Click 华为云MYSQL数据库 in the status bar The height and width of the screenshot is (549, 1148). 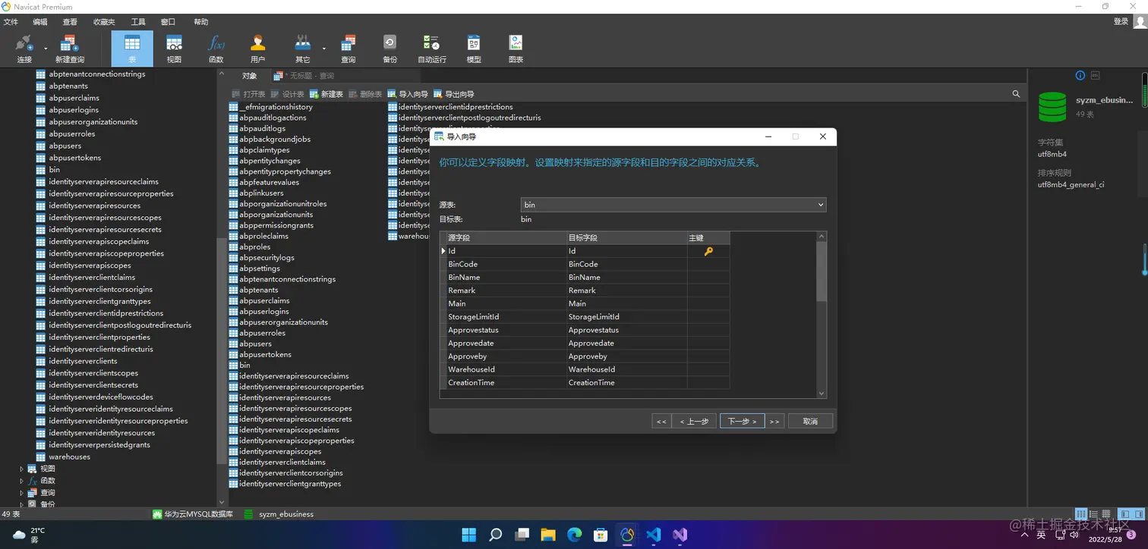[192, 514]
